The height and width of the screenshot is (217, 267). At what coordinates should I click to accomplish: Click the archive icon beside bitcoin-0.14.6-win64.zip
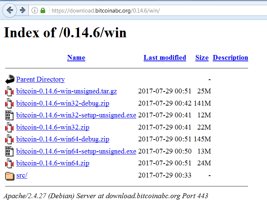tap(9, 163)
